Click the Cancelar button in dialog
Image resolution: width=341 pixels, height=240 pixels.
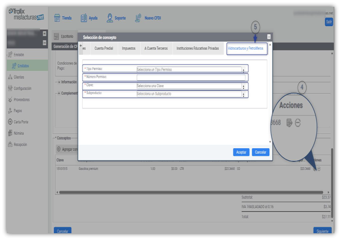tap(260, 152)
